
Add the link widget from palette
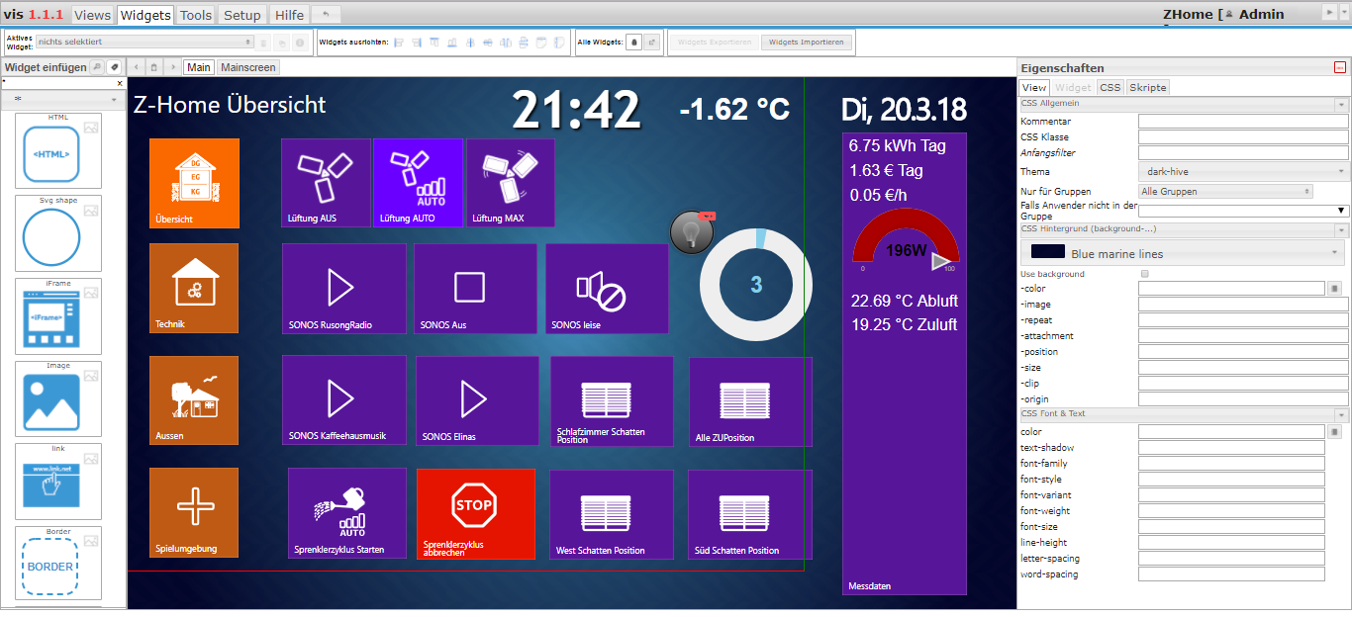[58, 482]
